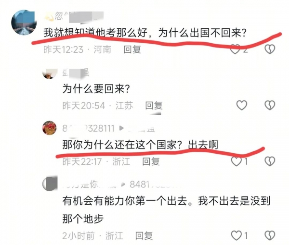Image resolution: width=289 pixels, height=245 pixels.
Task: Reply to the 2小时前 浙江 comment
Action: [144, 235]
